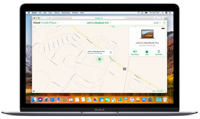200x119 pixels.
Task: Open Reminders from the Dock
Action: coord(83,99)
